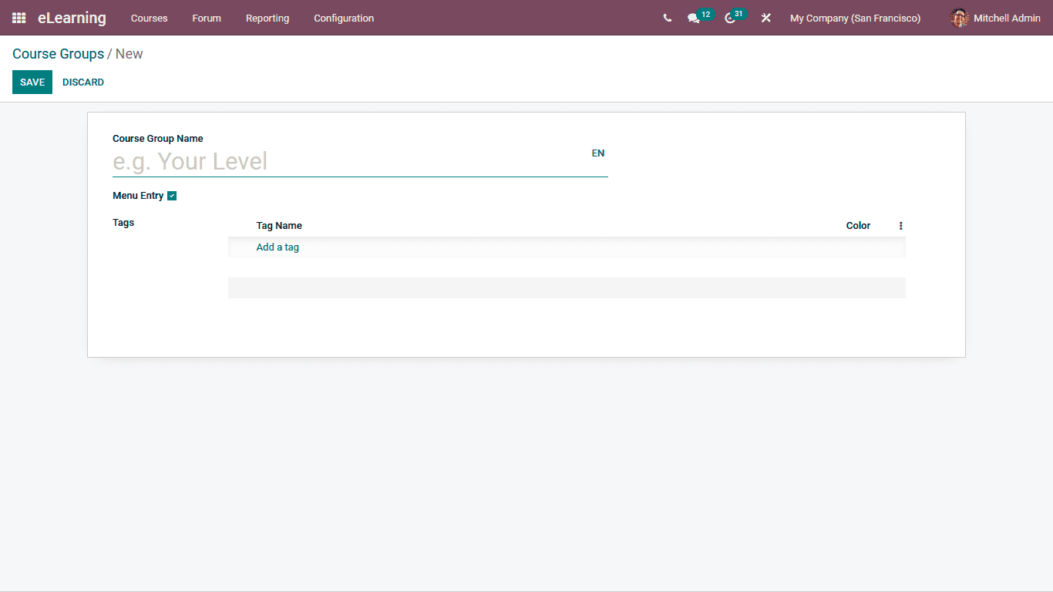Switch to the Reporting section
This screenshot has width=1053, height=592.
[x=267, y=18]
